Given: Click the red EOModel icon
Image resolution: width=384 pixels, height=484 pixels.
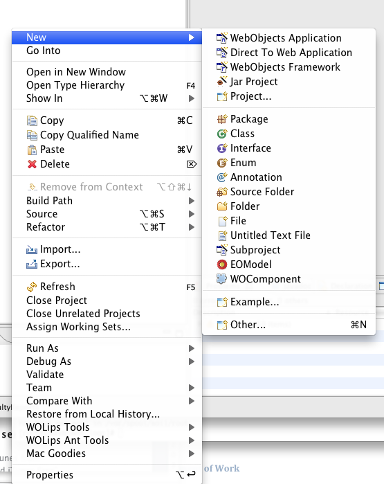Looking at the screenshot, I should click(222, 265).
